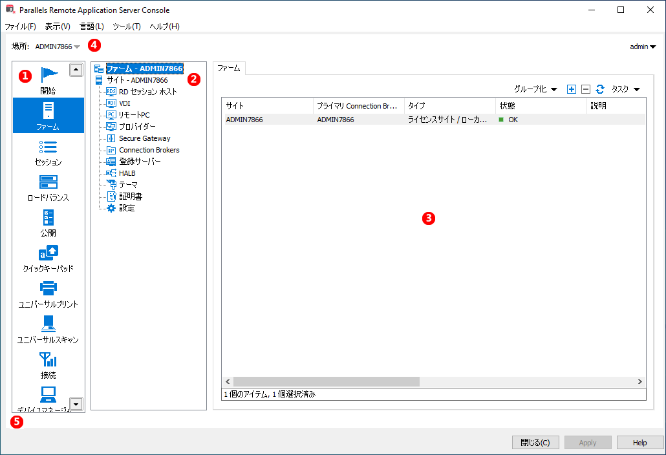Open VDI node in tree
Image resolution: width=666 pixels, height=455 pixels.
pyautogui.click(x=124, y=103)
